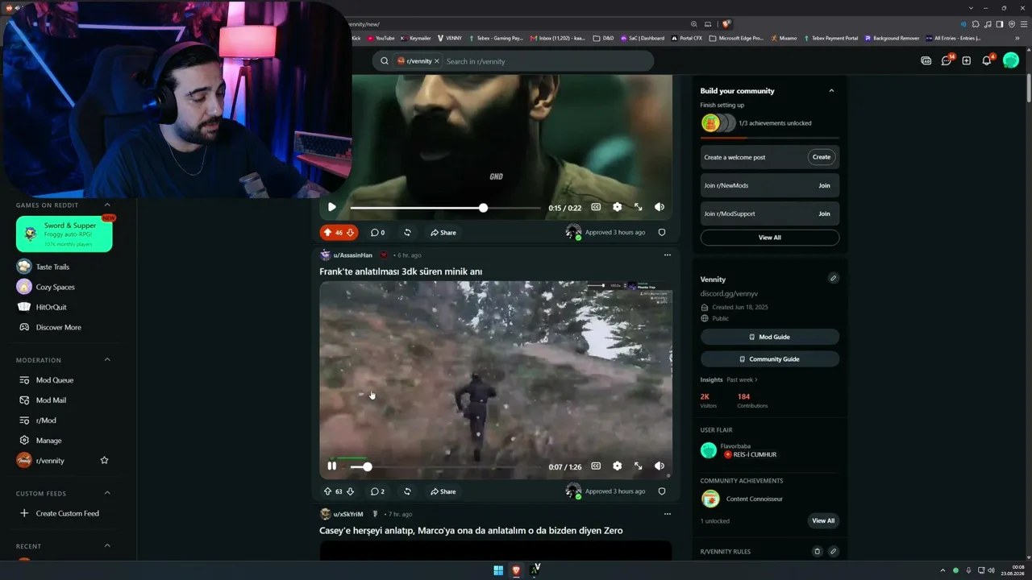Edit the Vennity community details
Screen dimensions: 1032x580
pos(834,279)
